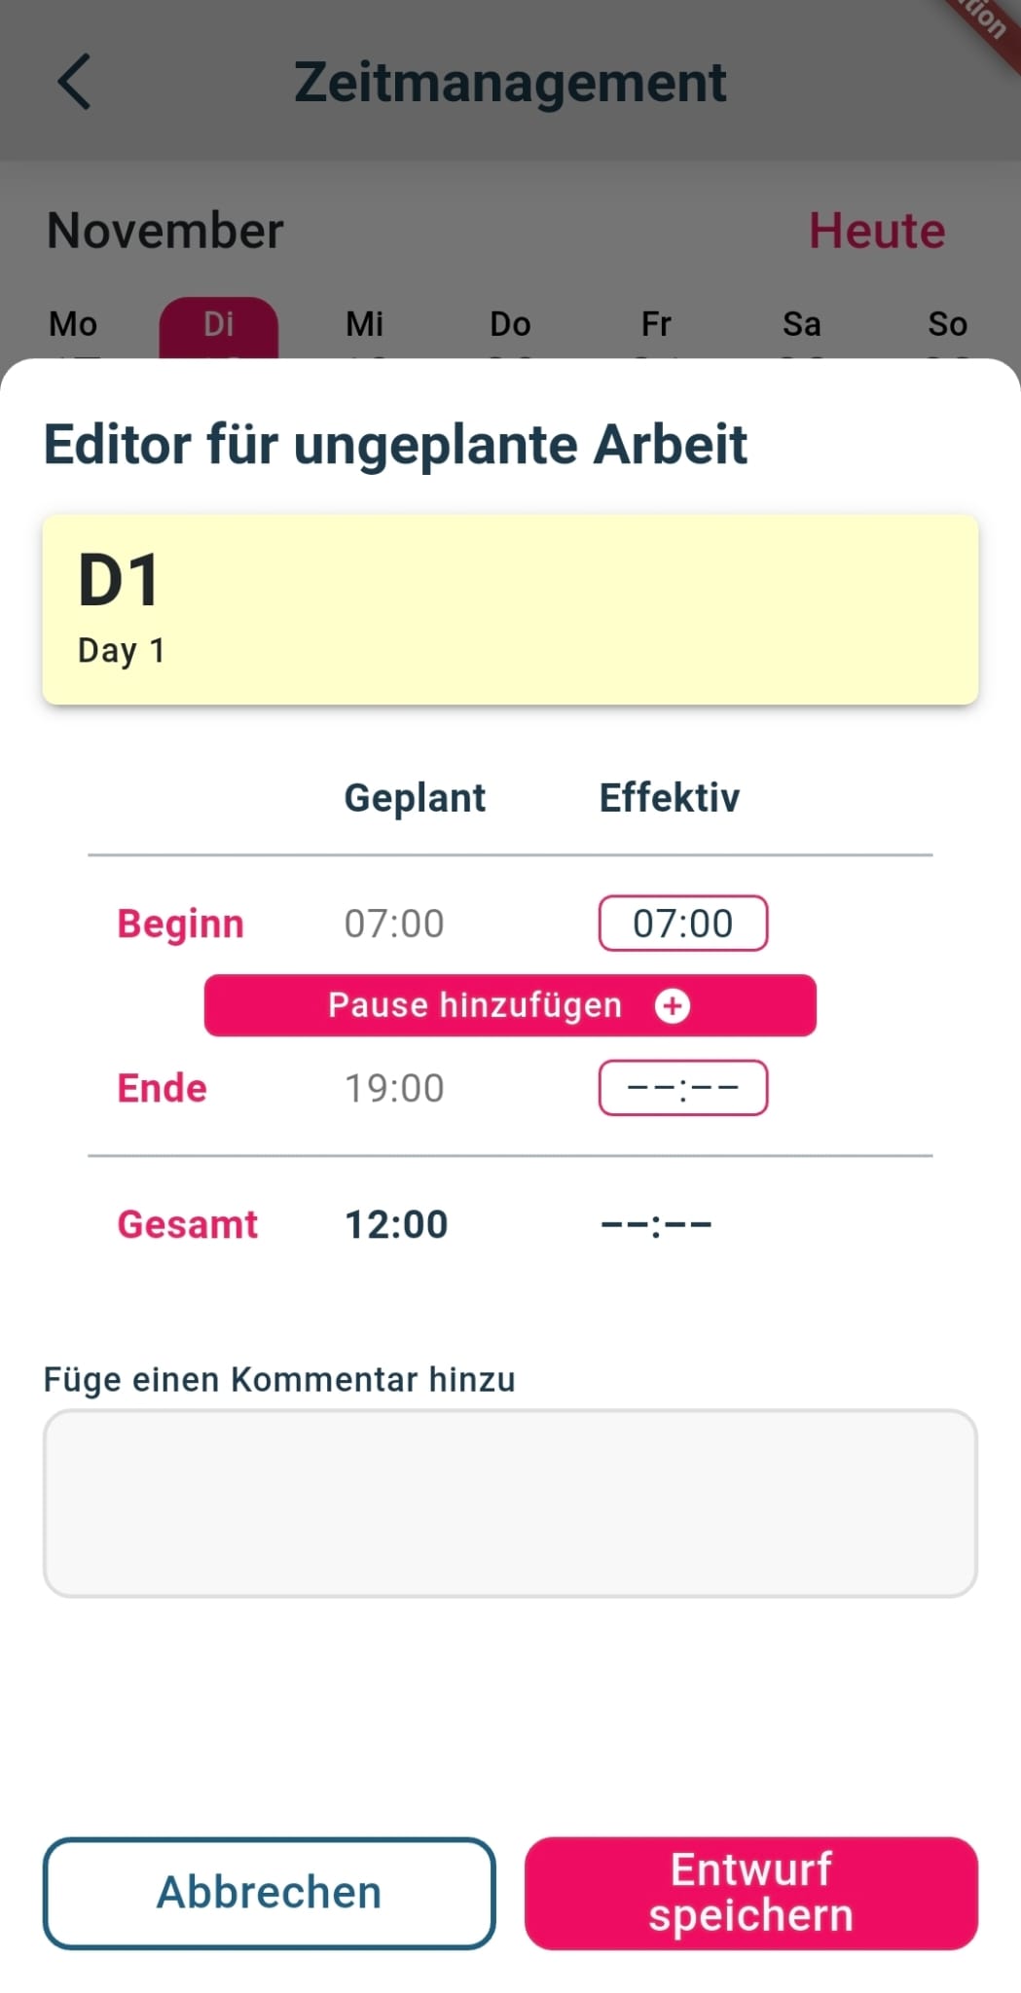
Task: Select the highlighted Di day tab
Action: coord(219,325)
